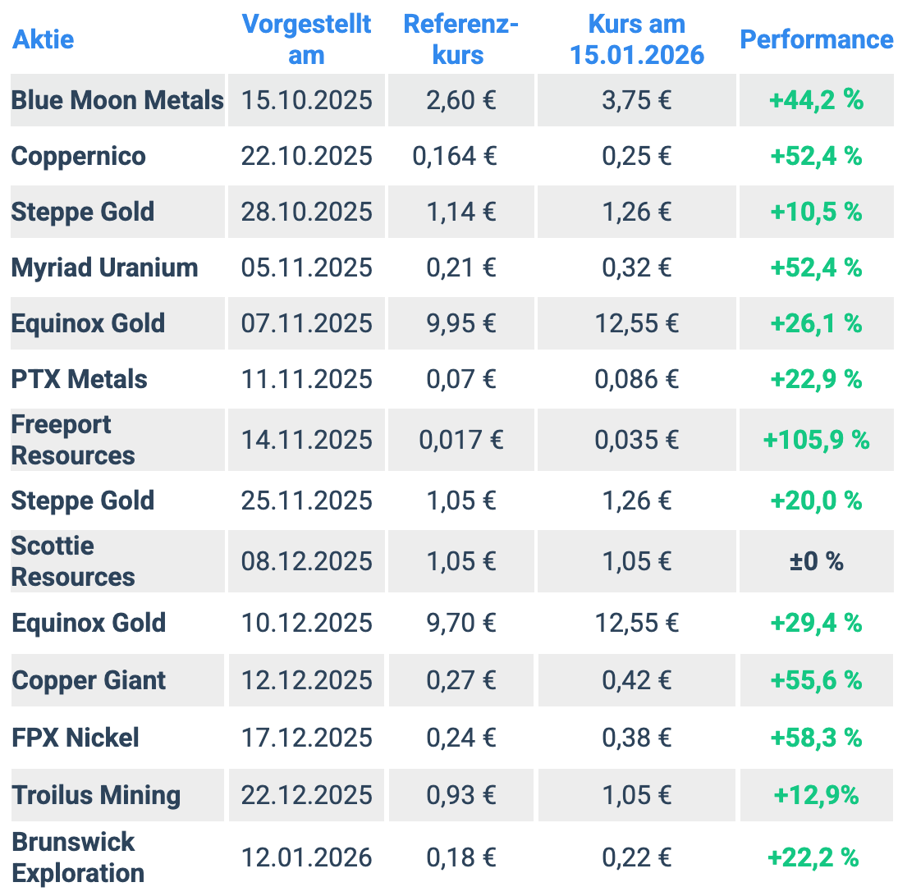Click the 12.01.2026 date cell
The image size is (898, 896).
pos(306,857)
